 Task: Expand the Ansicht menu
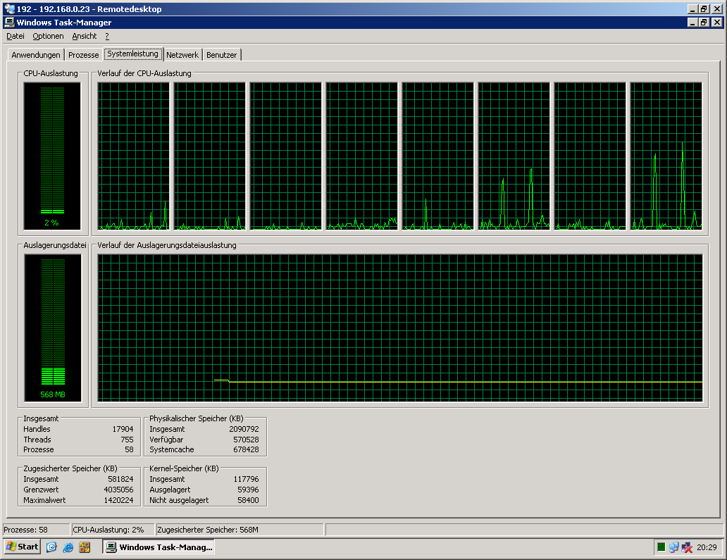coord(85,36)
